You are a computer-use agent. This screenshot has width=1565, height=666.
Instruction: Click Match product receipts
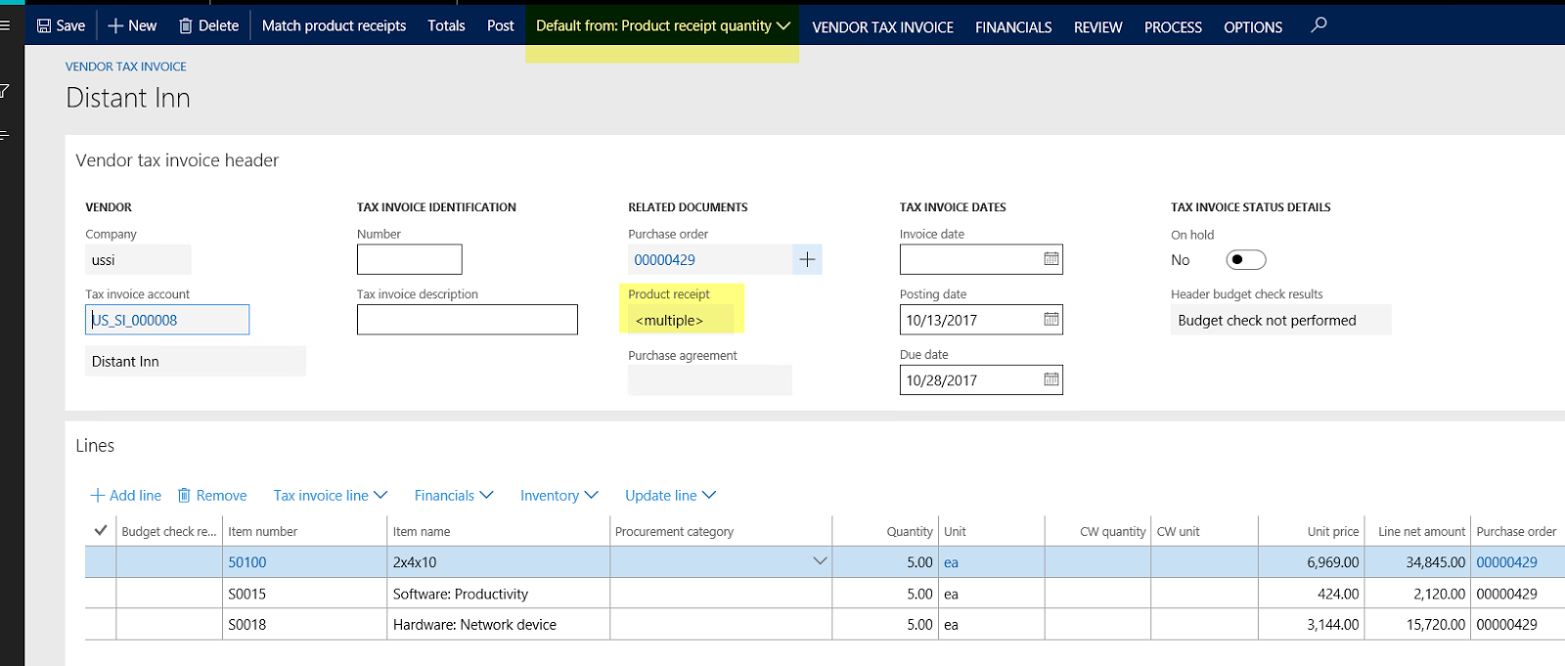[x=334, y=25]
